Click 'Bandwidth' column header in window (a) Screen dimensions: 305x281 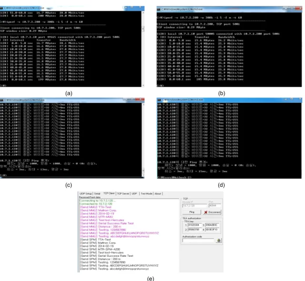[68, 40]
